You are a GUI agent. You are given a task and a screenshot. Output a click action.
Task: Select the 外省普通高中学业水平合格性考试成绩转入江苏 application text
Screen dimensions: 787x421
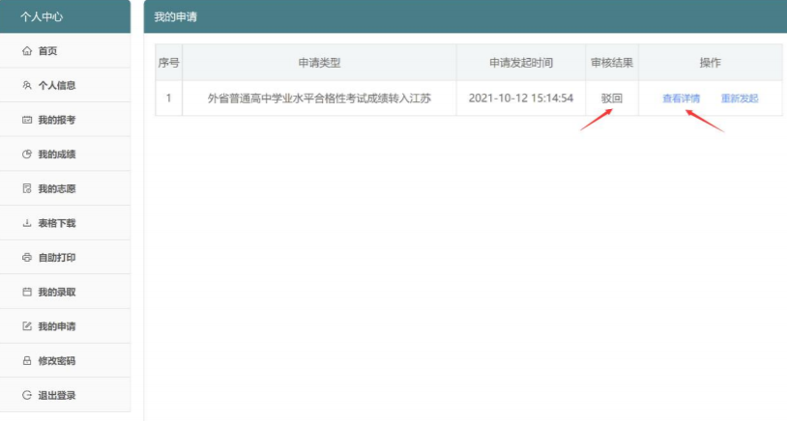click(319, 98)
